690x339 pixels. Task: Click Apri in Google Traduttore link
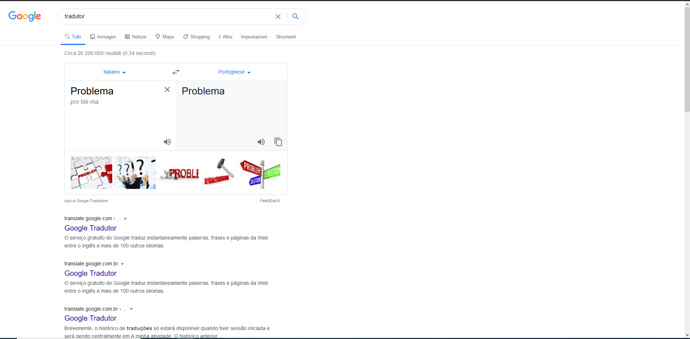[86, 201]
